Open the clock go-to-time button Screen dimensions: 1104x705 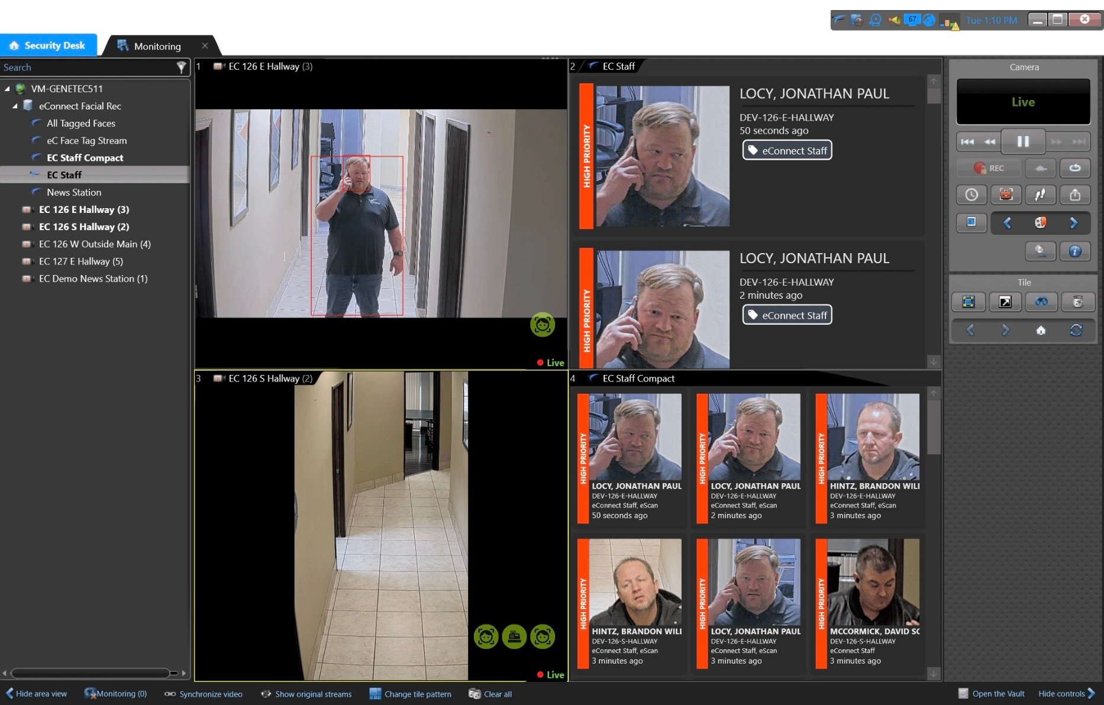pos(971,195)
